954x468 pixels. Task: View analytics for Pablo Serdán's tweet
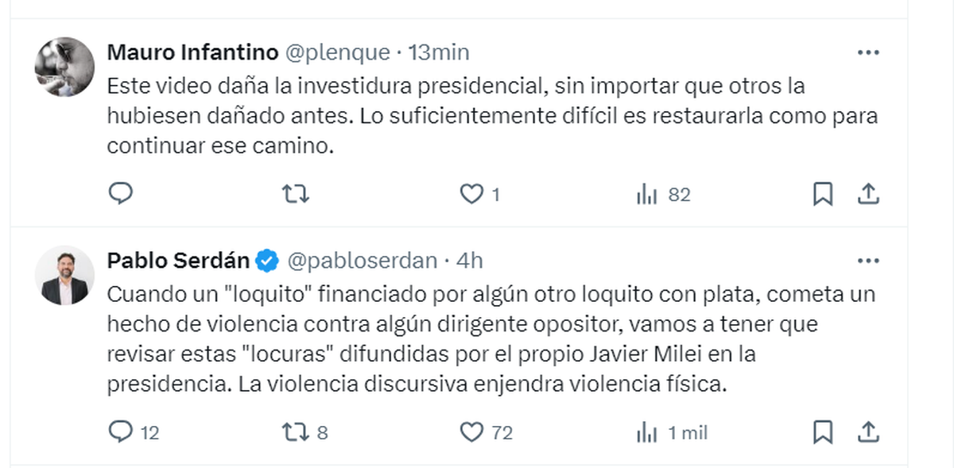647,432
